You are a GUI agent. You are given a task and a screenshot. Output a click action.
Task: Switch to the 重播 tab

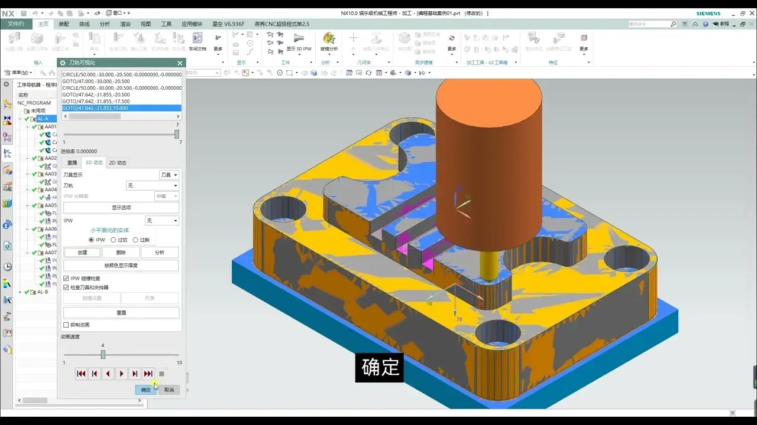click(x=72, y=163)
